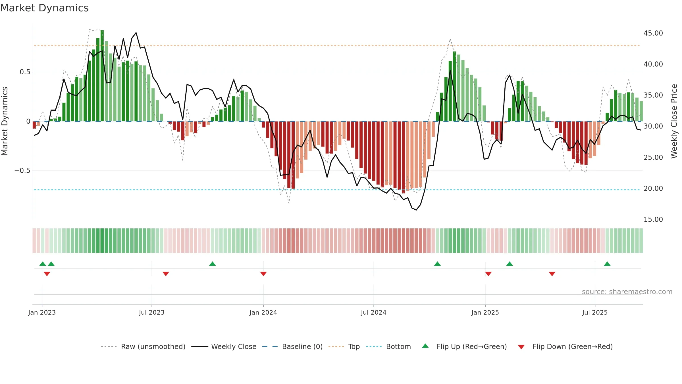Click the cyan dashed Bottom threshold line
The height and width of the screenshot is (384, 682).
(337, 190)
